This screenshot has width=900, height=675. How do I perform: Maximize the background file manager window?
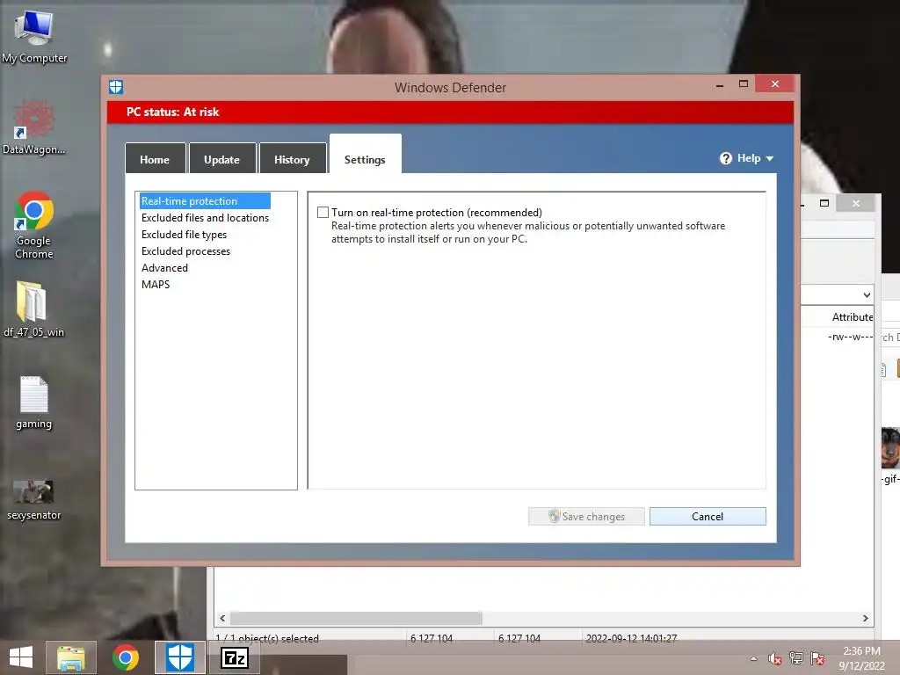coord(824,203)
